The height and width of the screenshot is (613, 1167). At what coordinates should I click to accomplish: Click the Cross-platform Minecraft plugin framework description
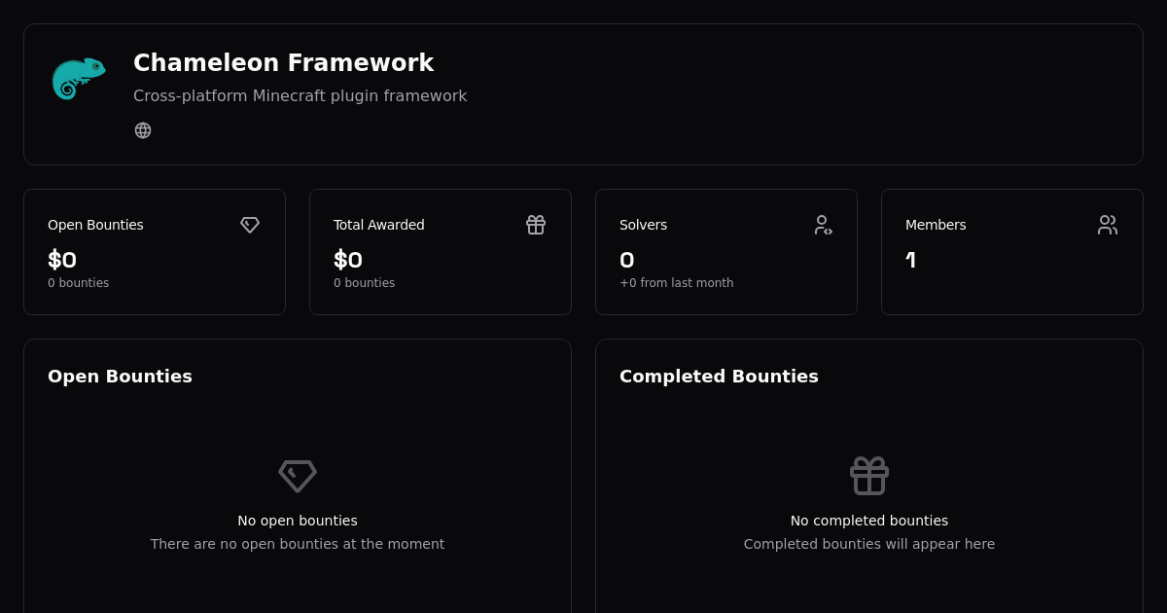click(301, 96)
